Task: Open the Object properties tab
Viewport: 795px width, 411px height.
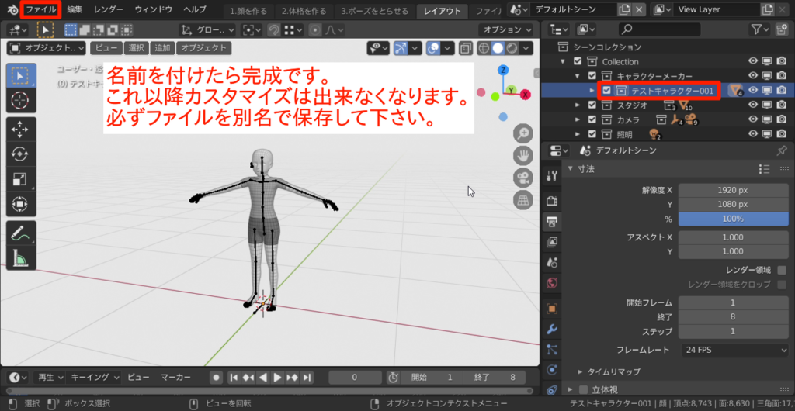Action: (552, 309)
